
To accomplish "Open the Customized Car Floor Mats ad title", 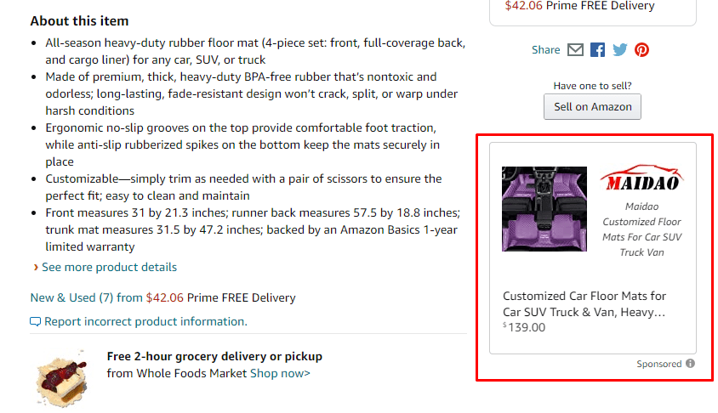I will point(584,303).
